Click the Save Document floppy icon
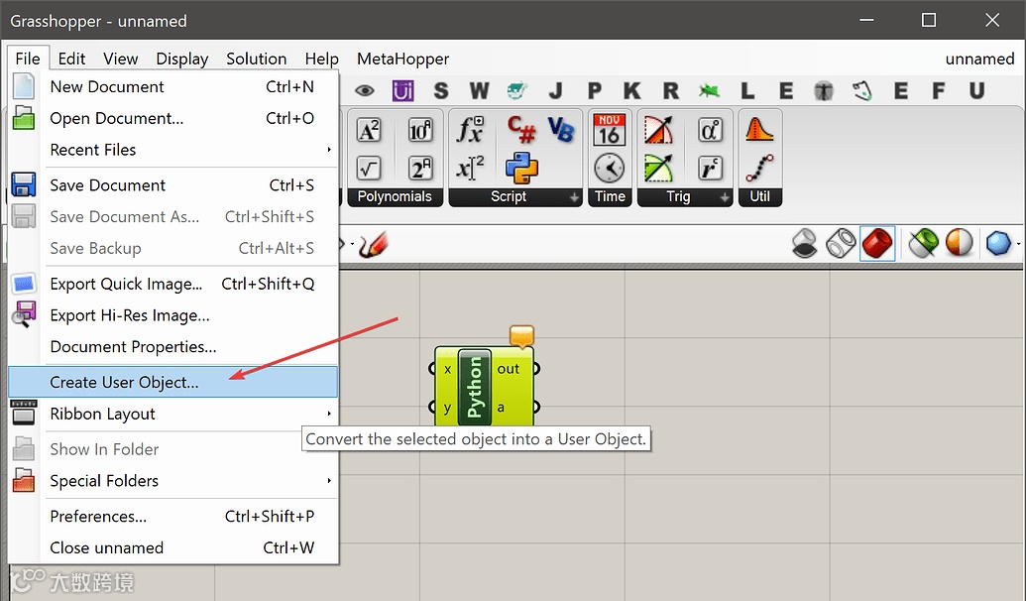This screenshot has height=601, width=1026. click(24, 184)
